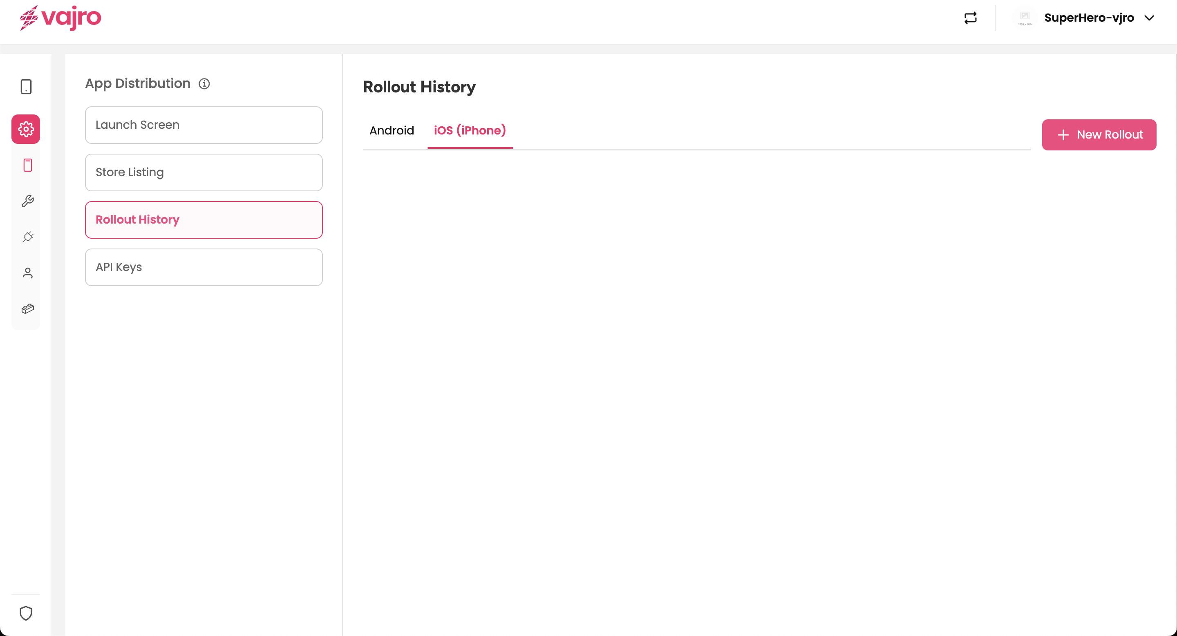Open the pink phone icon in sidebar

click(x=27, y=166)
